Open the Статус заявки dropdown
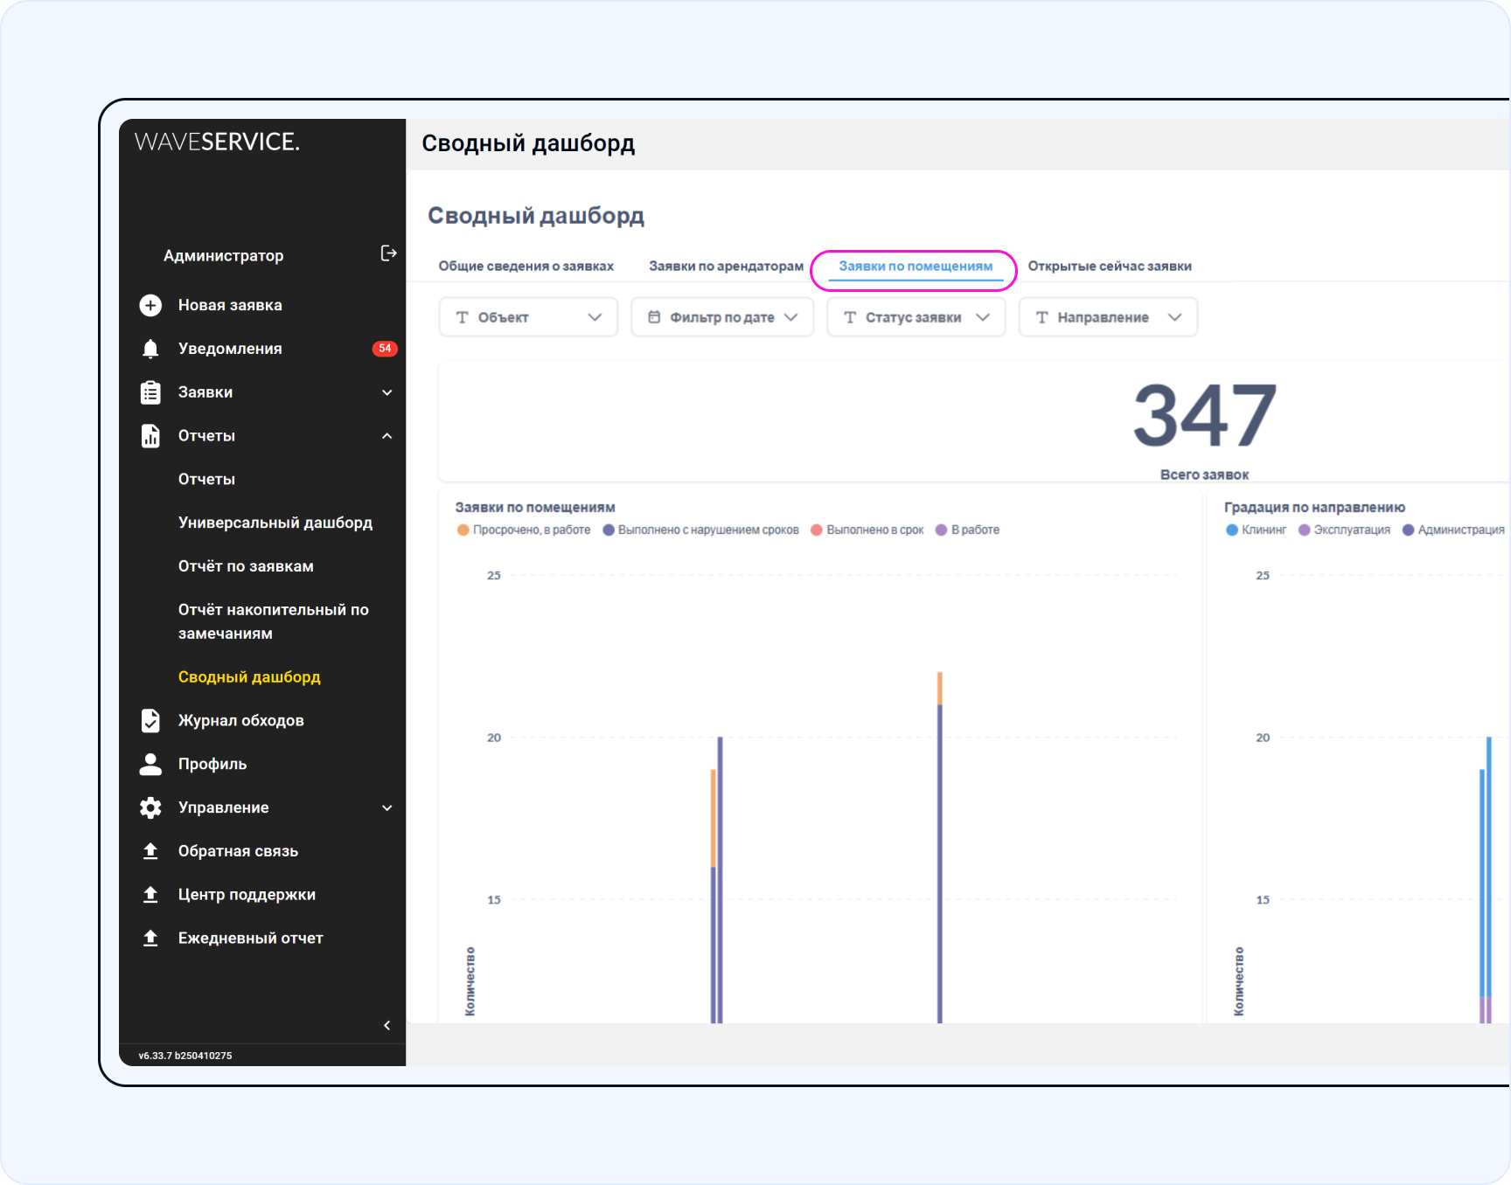The height and width of the screenshot is (1185, 1511). 916,317
